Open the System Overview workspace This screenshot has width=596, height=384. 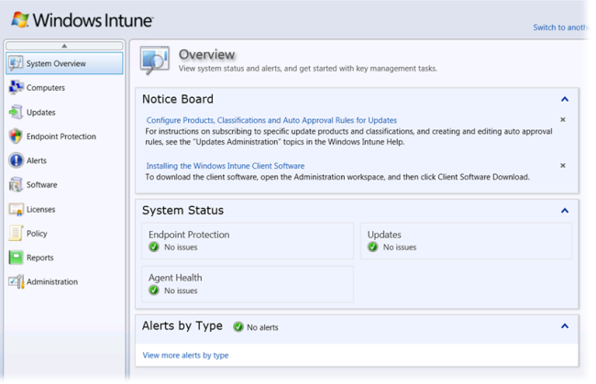pos(64,63)
